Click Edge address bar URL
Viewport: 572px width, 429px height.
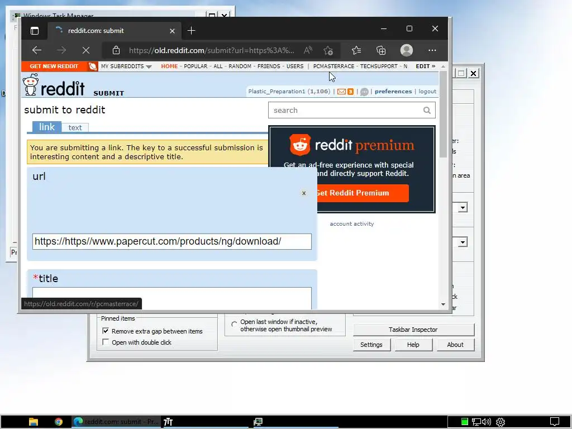point(212,50)
